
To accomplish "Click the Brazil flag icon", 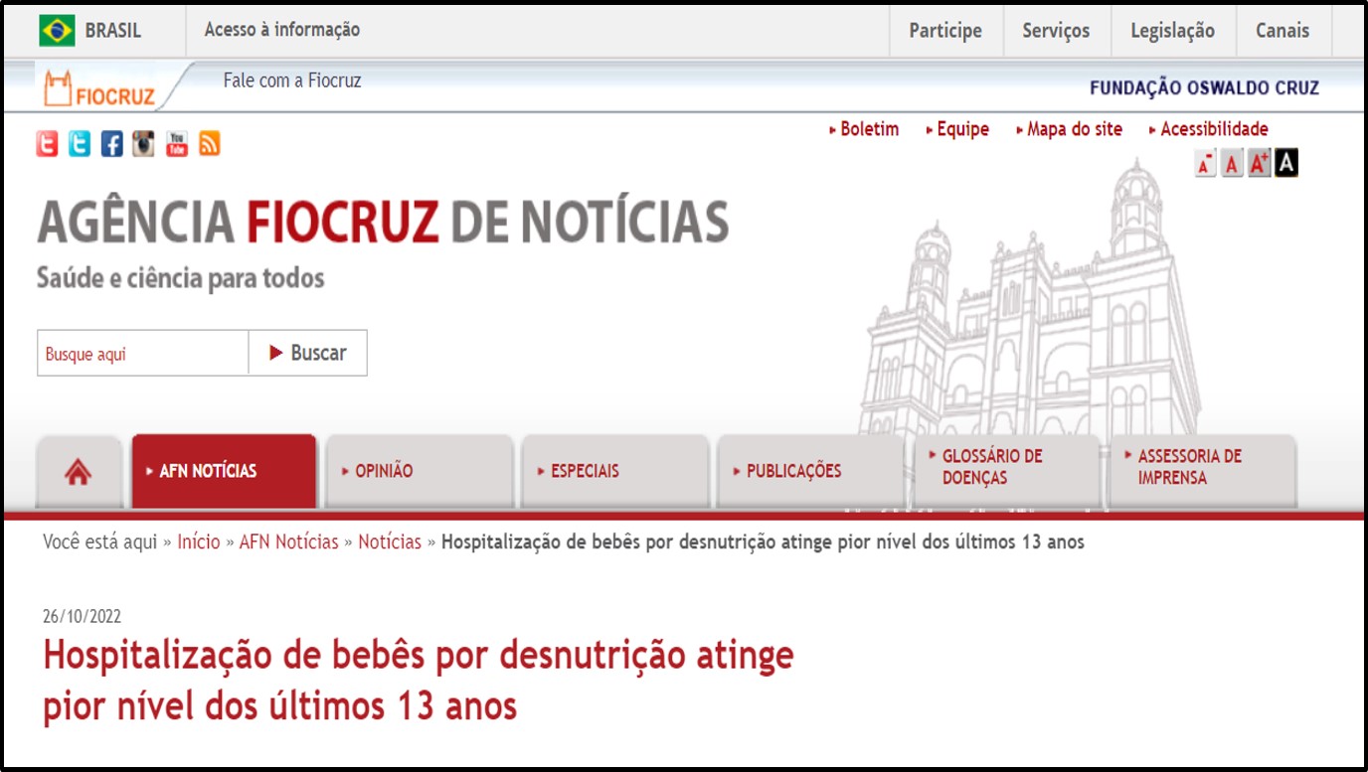I will 57,31.
